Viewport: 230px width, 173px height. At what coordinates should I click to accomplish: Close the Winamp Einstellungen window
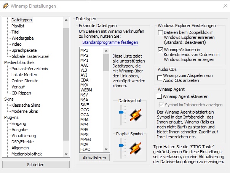pos(225,6)
